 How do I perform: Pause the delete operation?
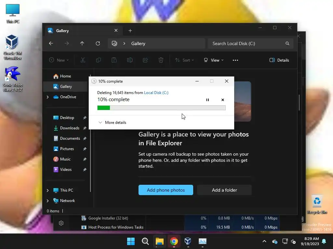coord(208,100)
